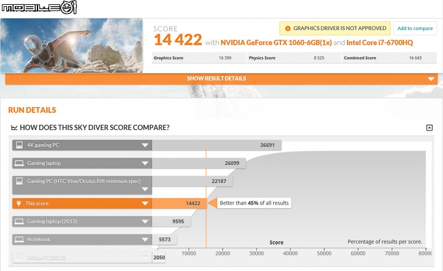Click the Physics Score 8 525 cell
The width and height of the screenshot is (443, 271).
click(294, 58)
